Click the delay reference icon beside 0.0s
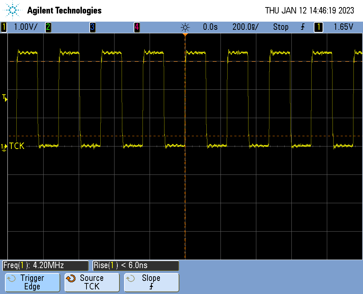 (185, 27)
